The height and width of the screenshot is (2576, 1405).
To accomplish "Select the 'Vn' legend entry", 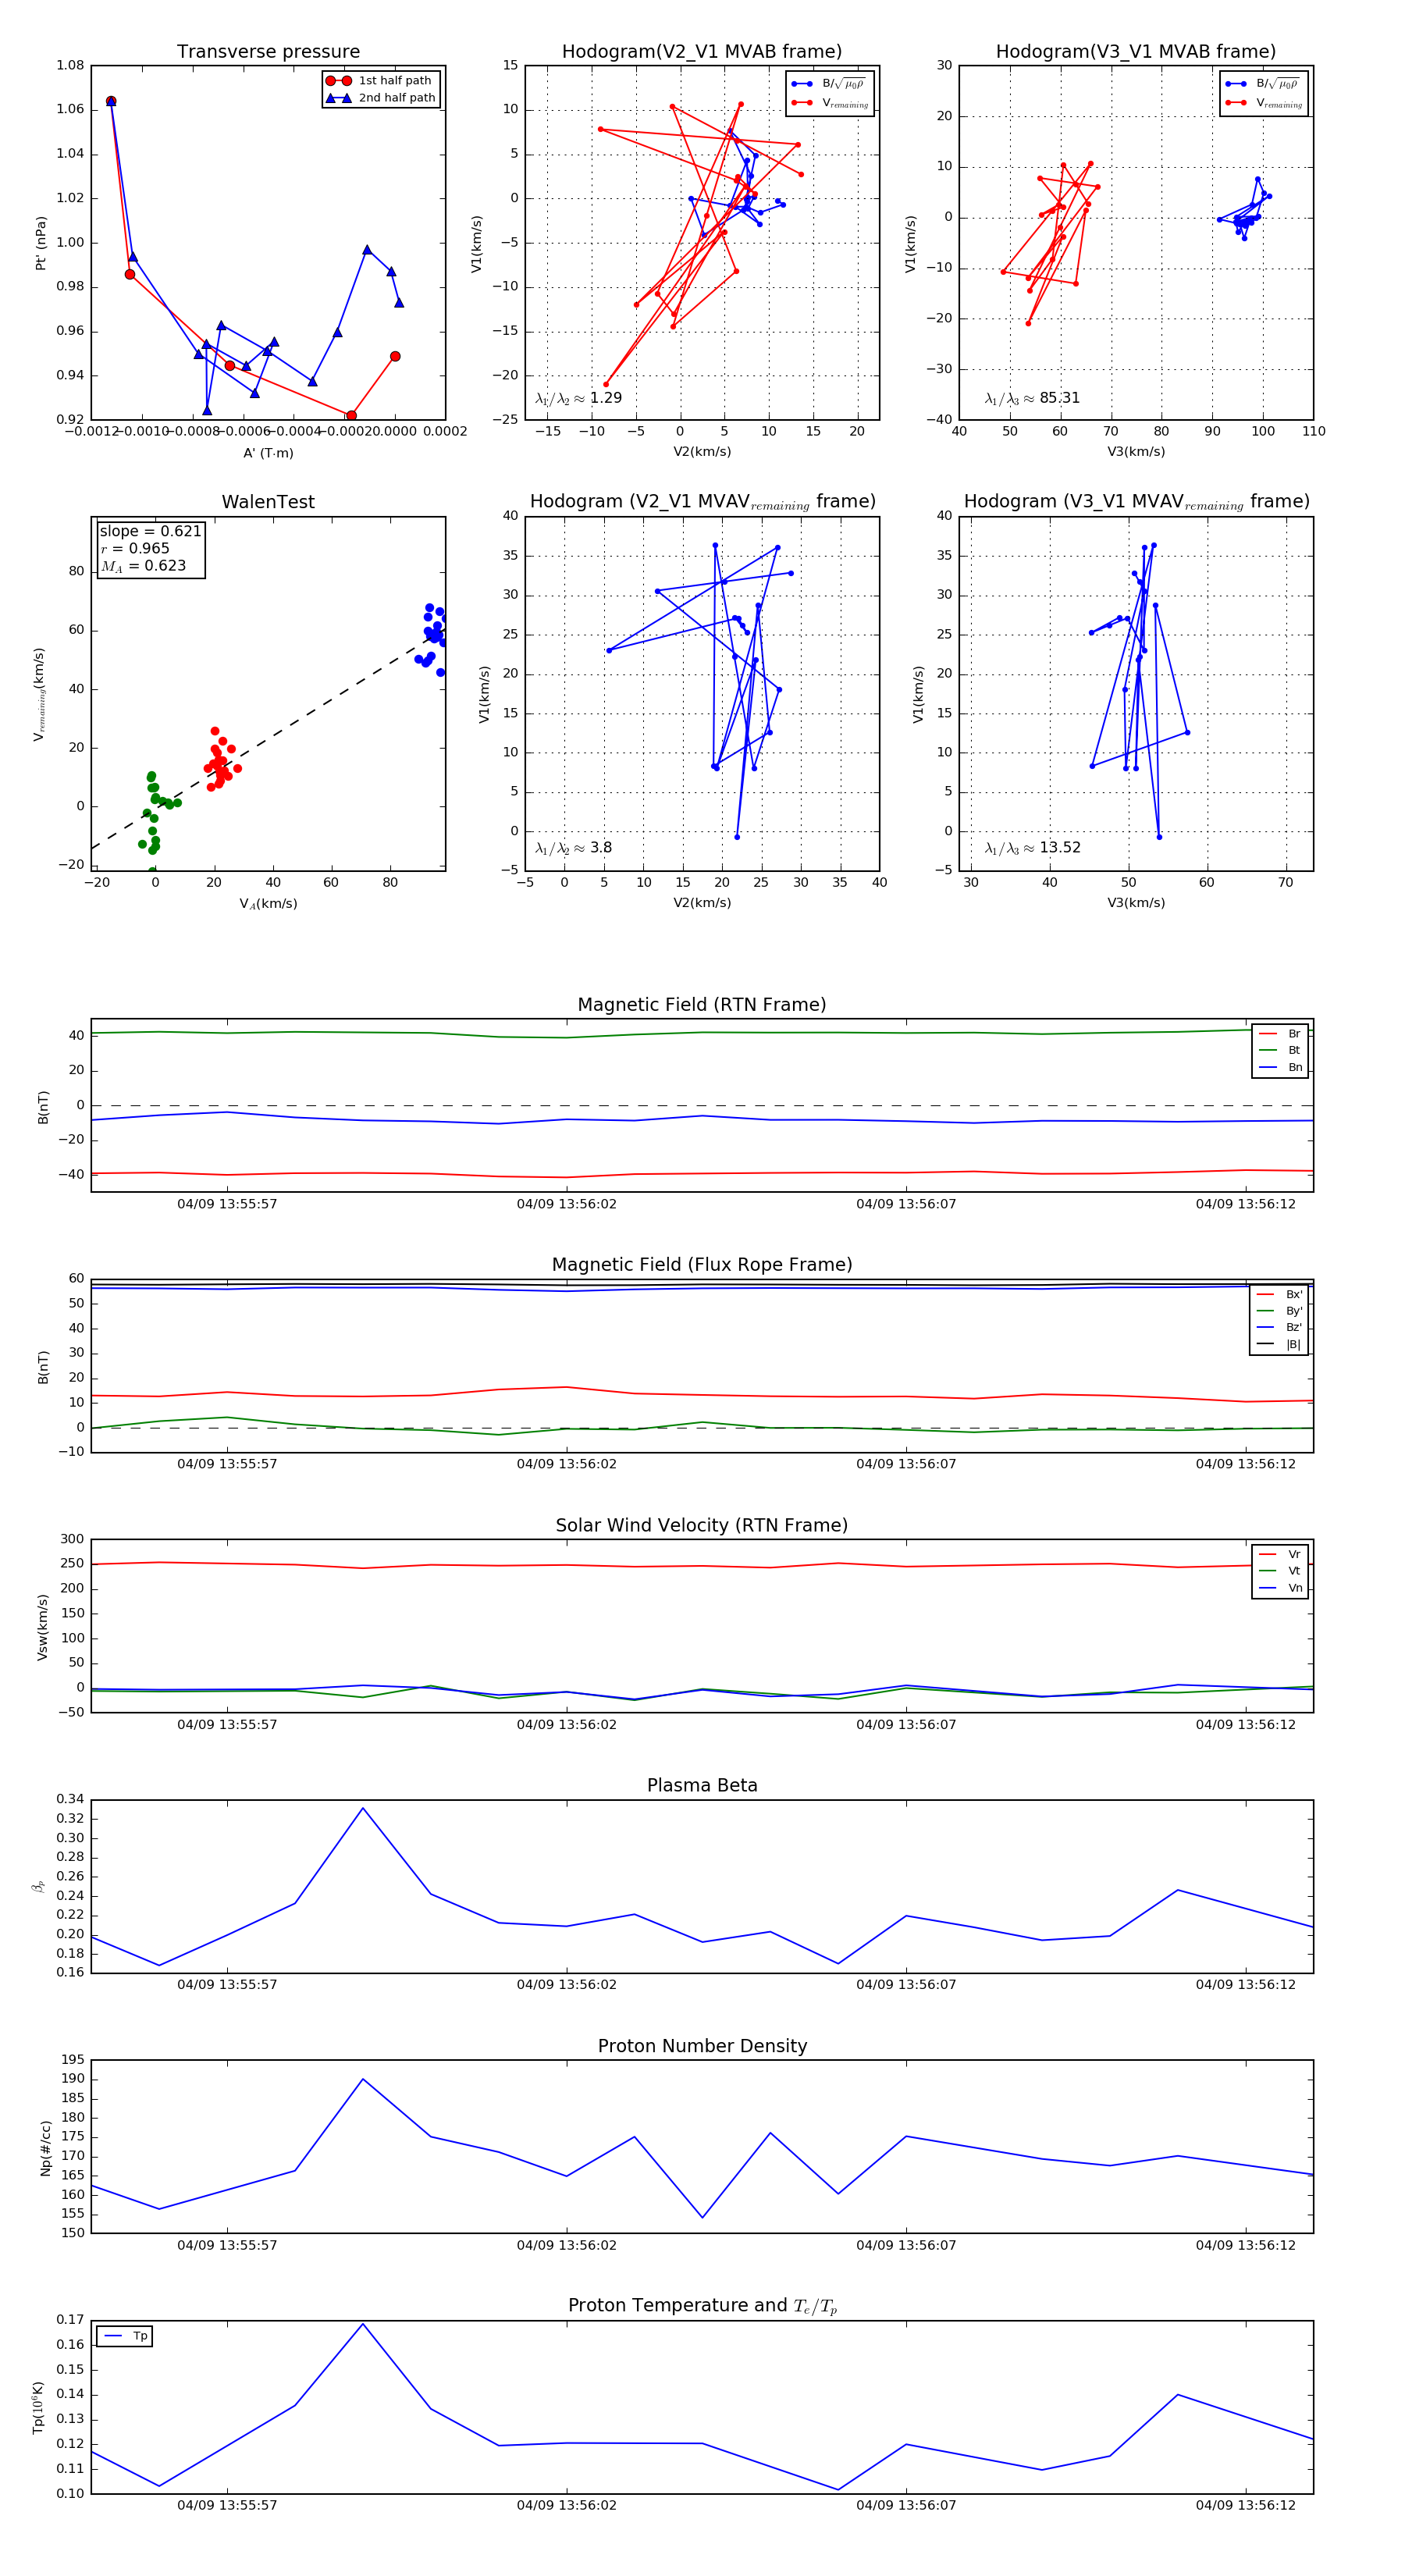I will pyautogui.click(x=1280, y=1588).
